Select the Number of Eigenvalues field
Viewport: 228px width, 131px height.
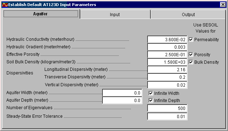[167, 108]
